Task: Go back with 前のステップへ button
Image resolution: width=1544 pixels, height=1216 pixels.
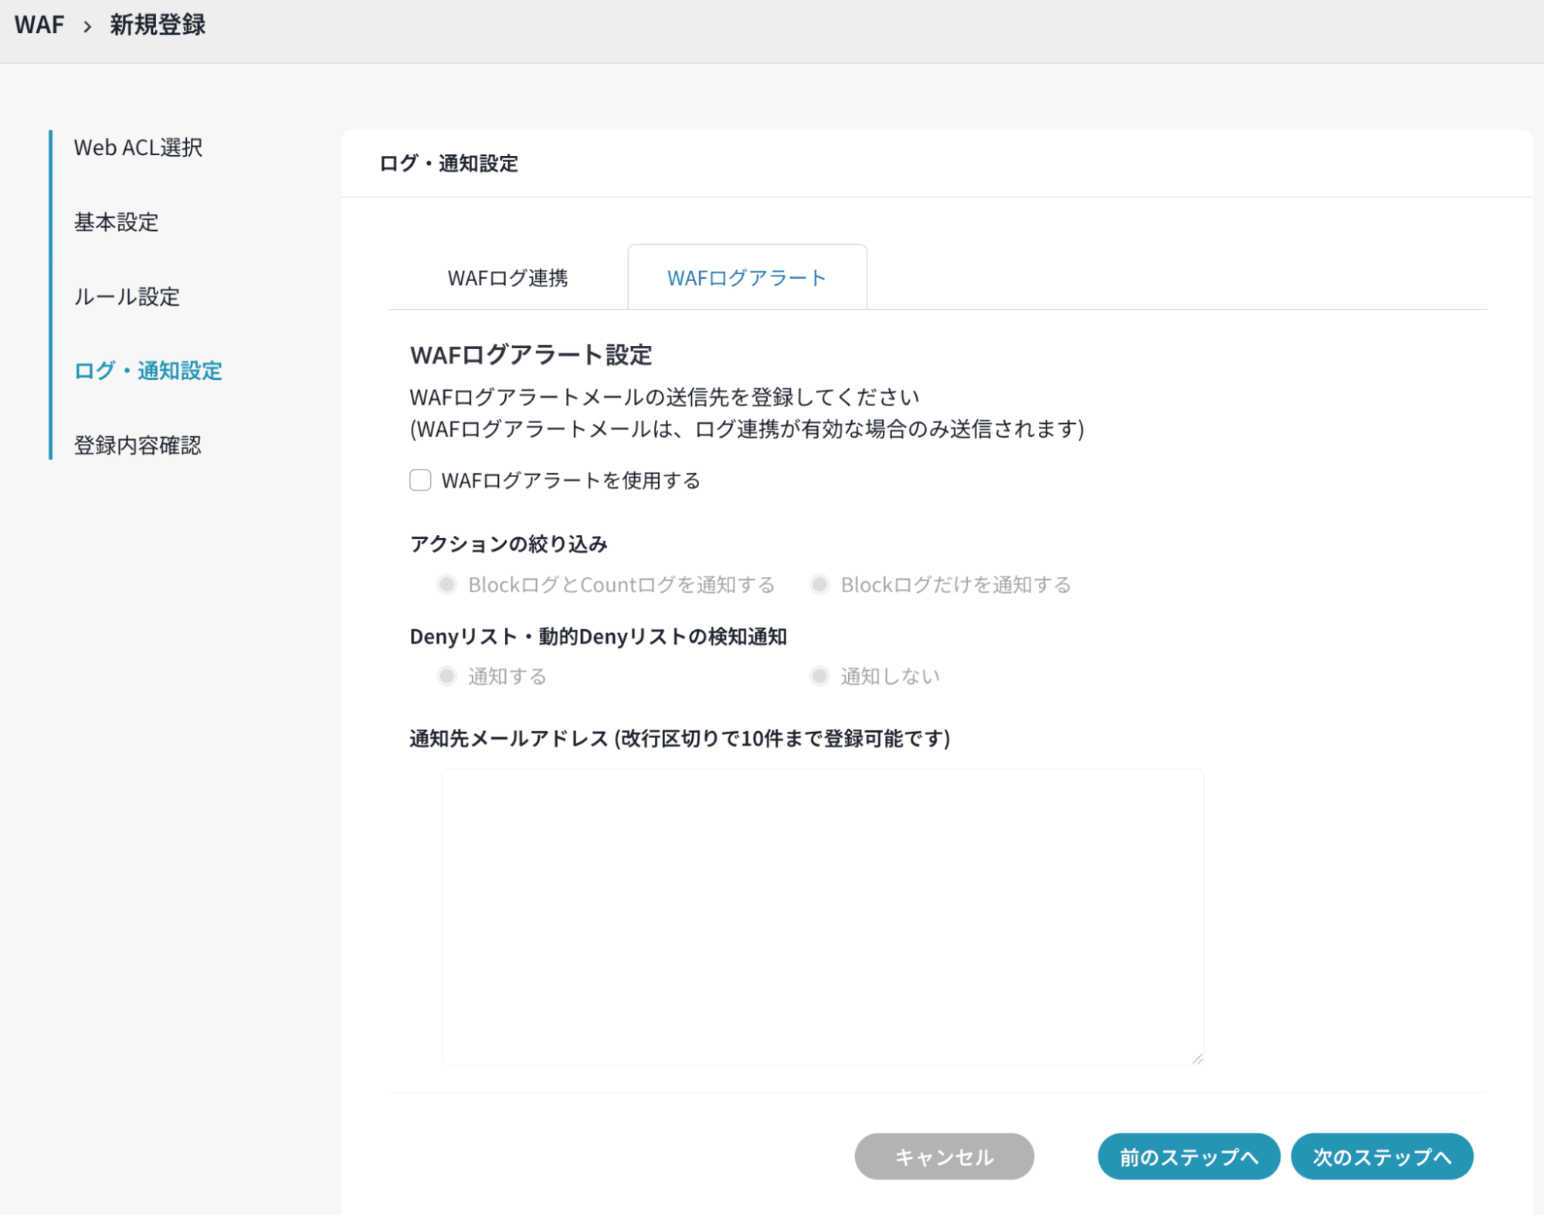Action: [1188, 1156]
